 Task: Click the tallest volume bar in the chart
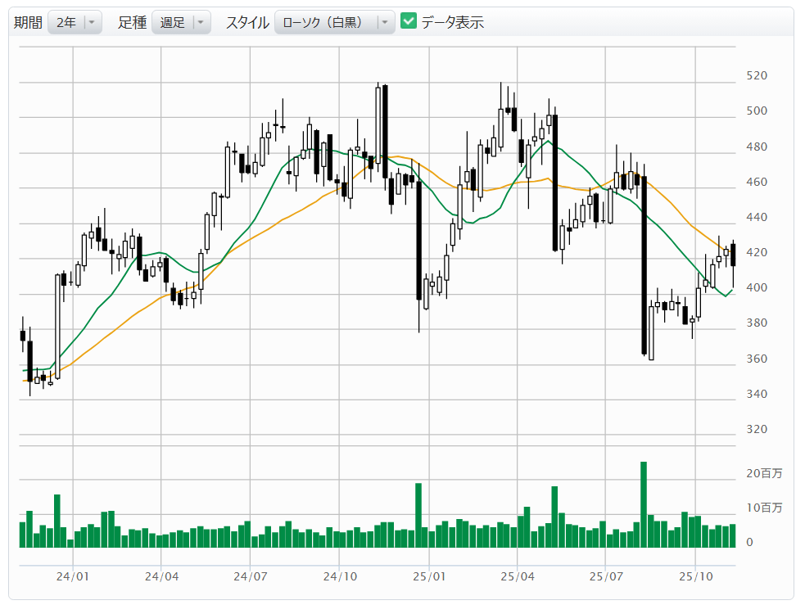pyautogui.click(x=644, y=504)
